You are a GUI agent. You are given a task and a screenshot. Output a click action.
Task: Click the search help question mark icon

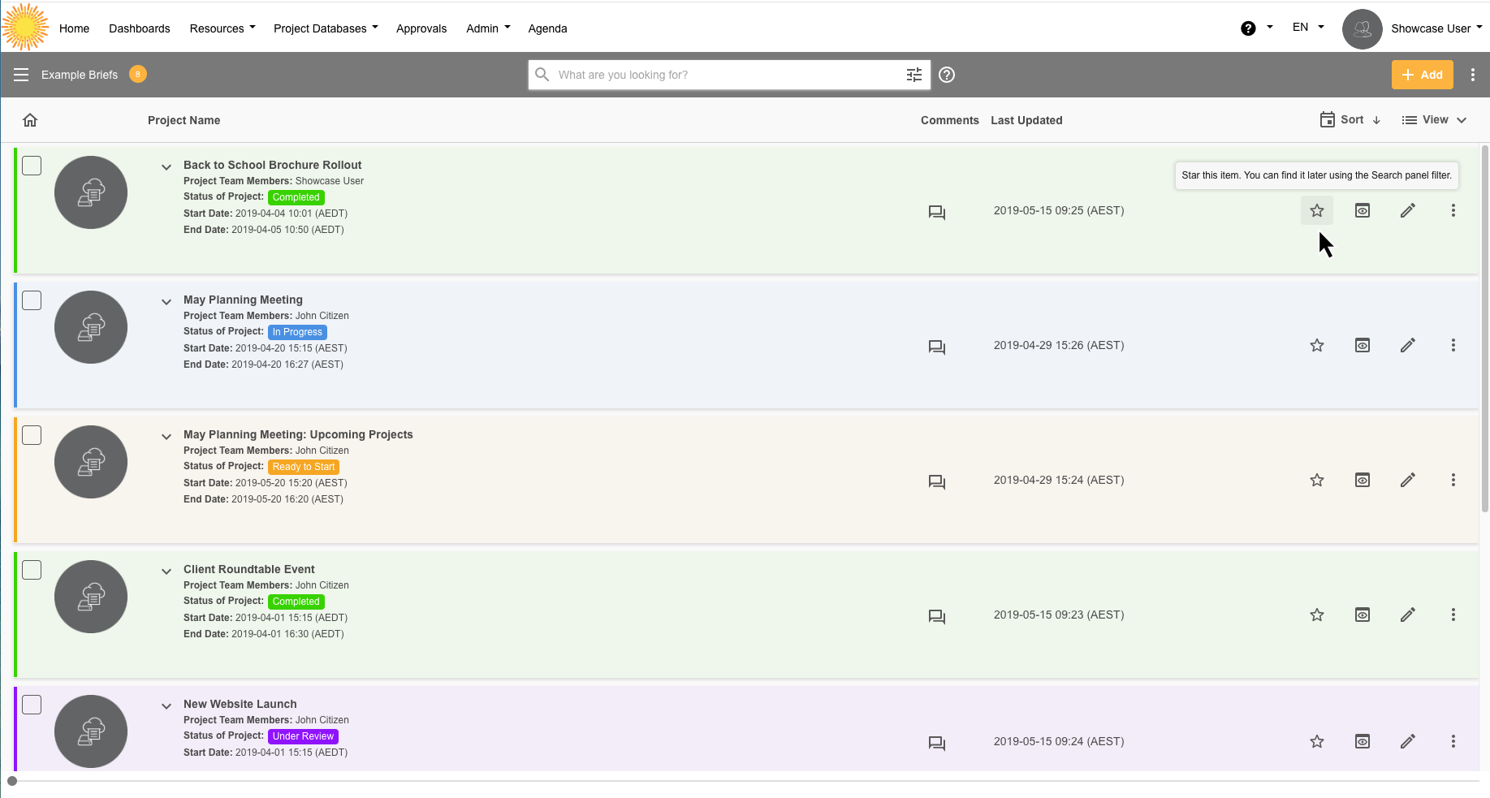[946, 75]
